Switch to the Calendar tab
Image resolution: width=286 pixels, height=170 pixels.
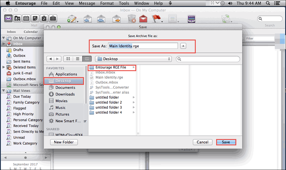pos(30,32)
